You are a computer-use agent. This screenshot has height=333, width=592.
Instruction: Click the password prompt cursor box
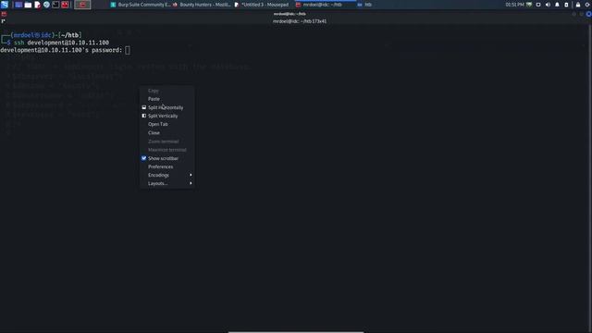[x=128, y=50]
